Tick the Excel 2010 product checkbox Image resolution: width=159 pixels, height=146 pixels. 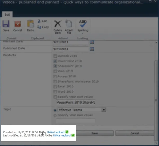[55, 87]
